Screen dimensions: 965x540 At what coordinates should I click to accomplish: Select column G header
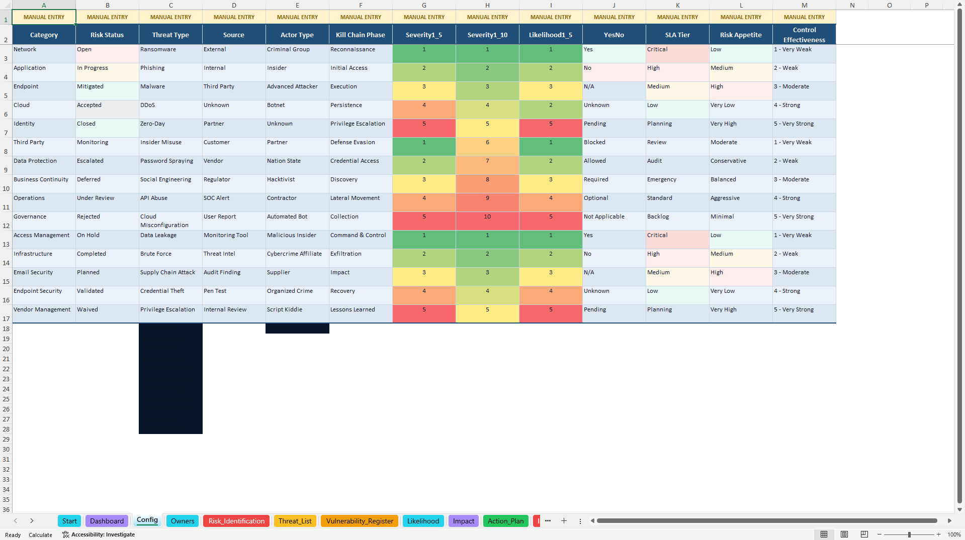(424, 5)
